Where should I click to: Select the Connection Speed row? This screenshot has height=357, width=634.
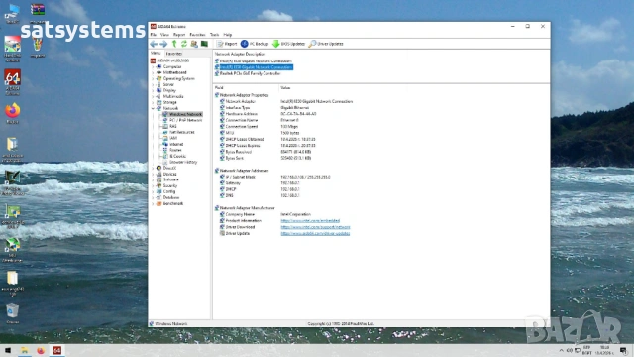pos(259,127)
